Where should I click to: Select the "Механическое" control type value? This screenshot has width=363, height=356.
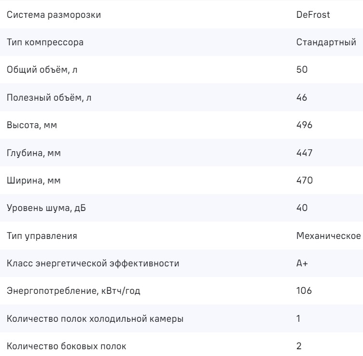tap(329, 236)
